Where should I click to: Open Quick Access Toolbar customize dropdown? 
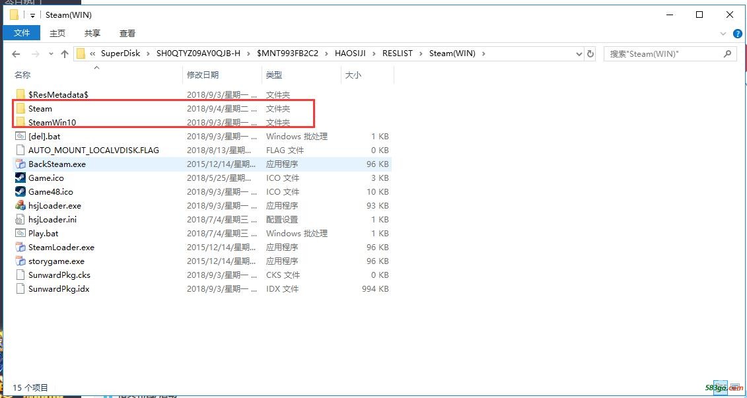point(32,15)
